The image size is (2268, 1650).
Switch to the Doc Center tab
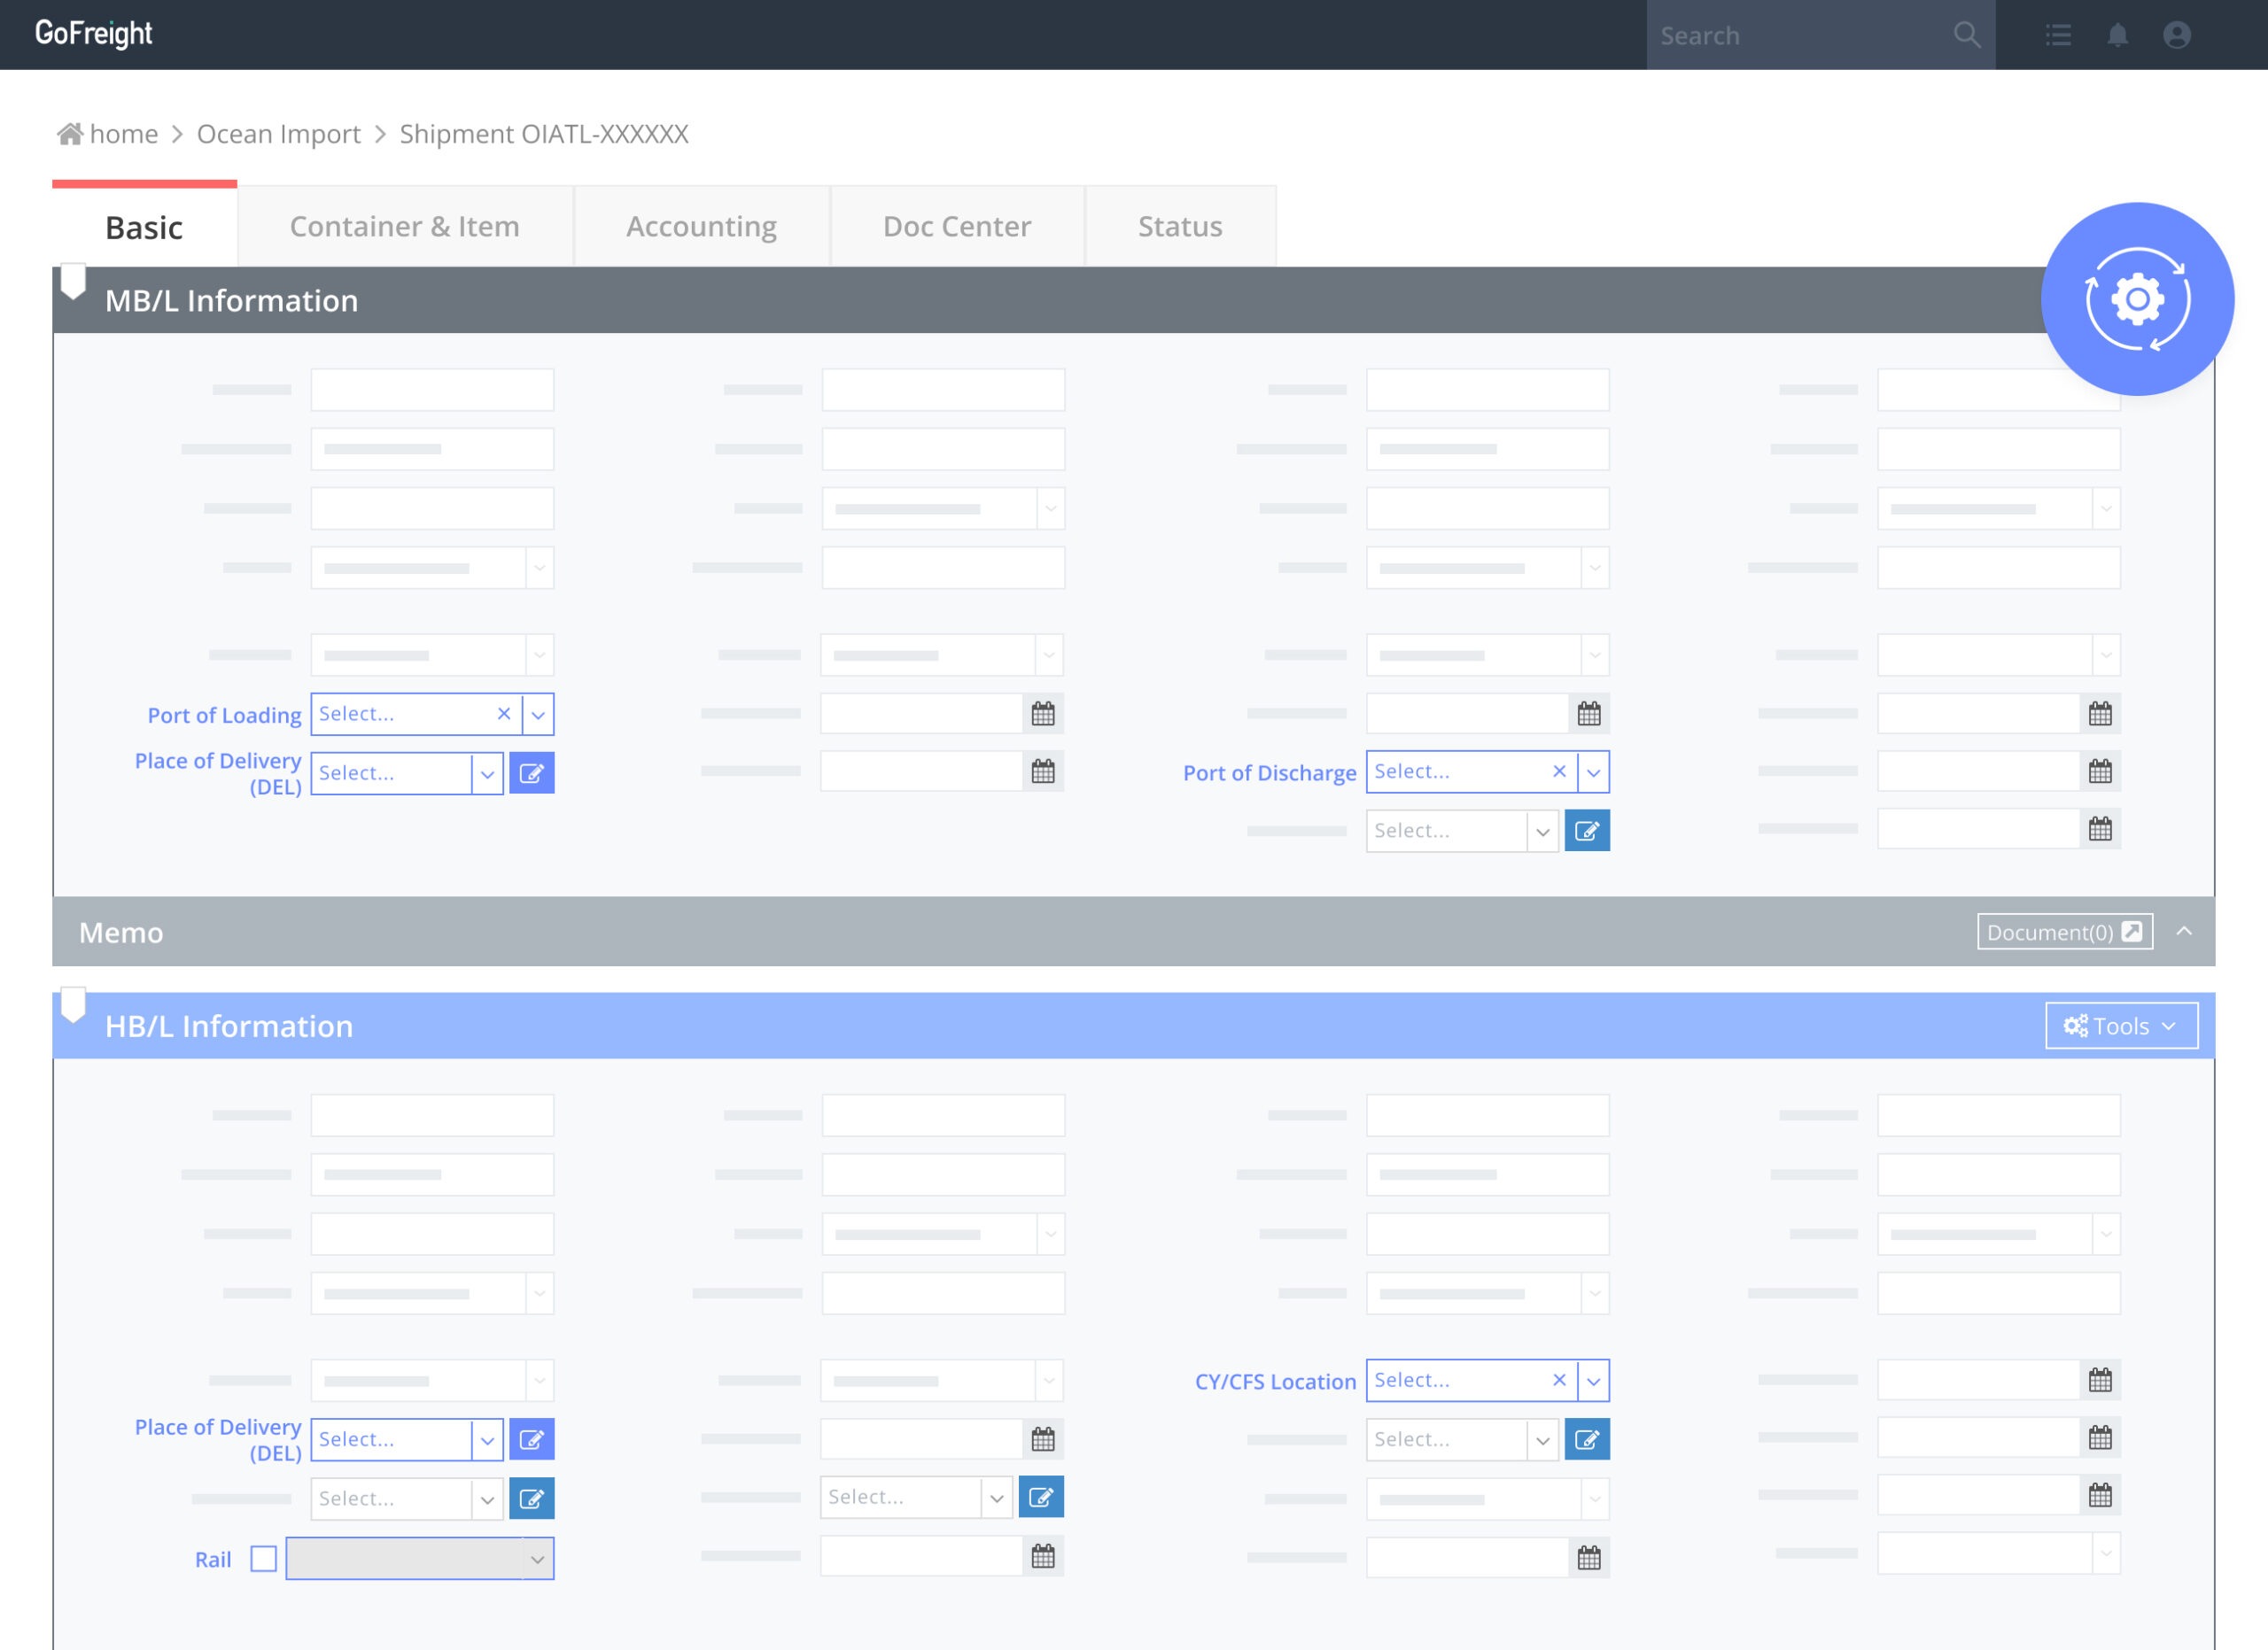[x=956, y=226]
